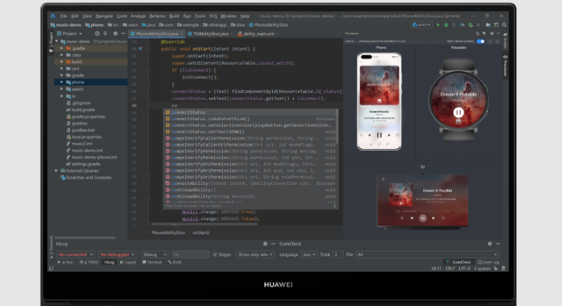Open the CodeCheck tool window button

click(459, 262)
